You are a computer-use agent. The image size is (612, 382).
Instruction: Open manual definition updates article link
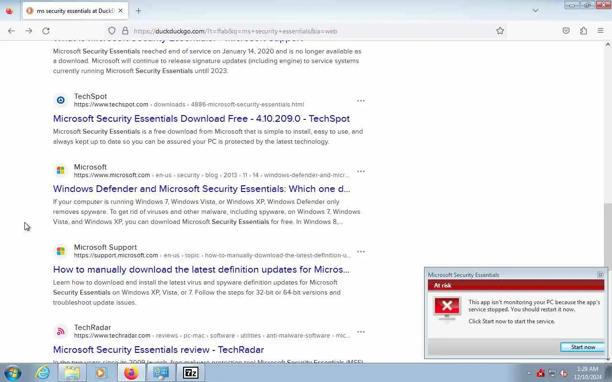[201, 269]
